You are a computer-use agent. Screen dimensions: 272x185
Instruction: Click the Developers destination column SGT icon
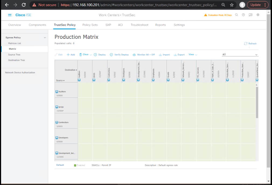click(x=124, y=80)
